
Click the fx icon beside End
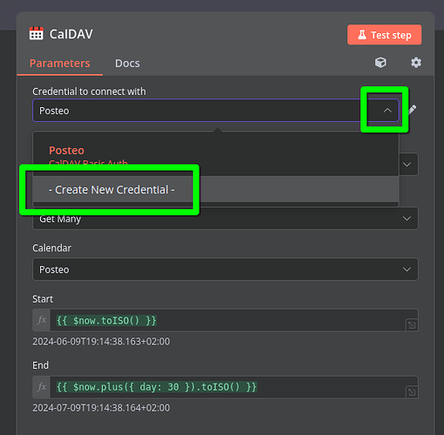coord(42,387)
